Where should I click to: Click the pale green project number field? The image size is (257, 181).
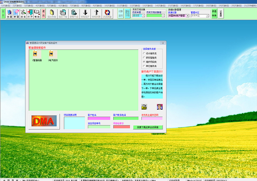pyautogui.click(x=99, y=127)
